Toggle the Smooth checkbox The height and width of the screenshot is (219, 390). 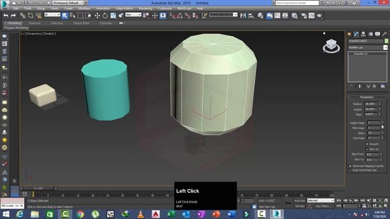pyautogui.click(x=367, y=144)
